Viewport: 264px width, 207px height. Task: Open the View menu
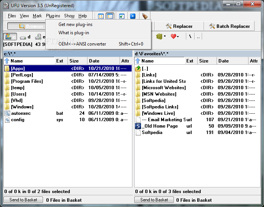point(24,16)
